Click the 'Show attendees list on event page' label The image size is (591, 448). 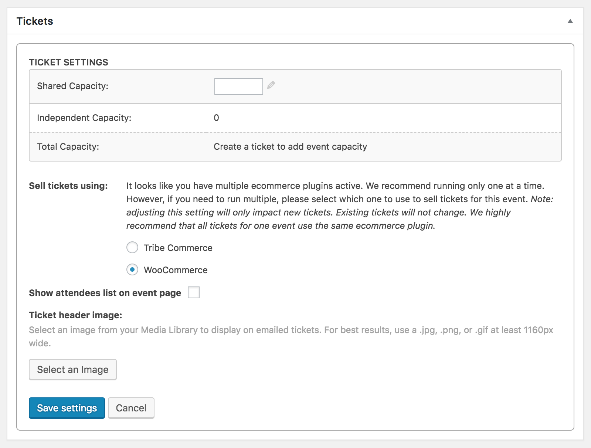tap(105, 293)
